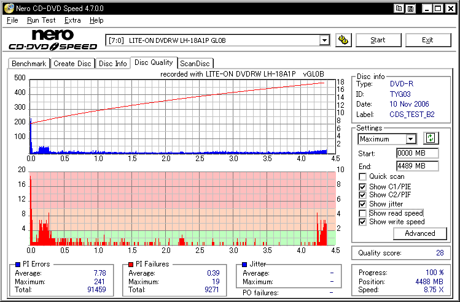Open the Extra menu

[72, 20]
